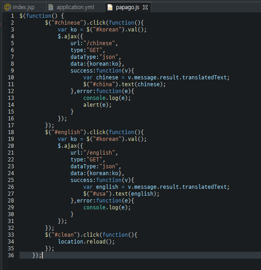Click line number 36 in the gutter
The image size is (261, 270).
[x=11, y=255]
